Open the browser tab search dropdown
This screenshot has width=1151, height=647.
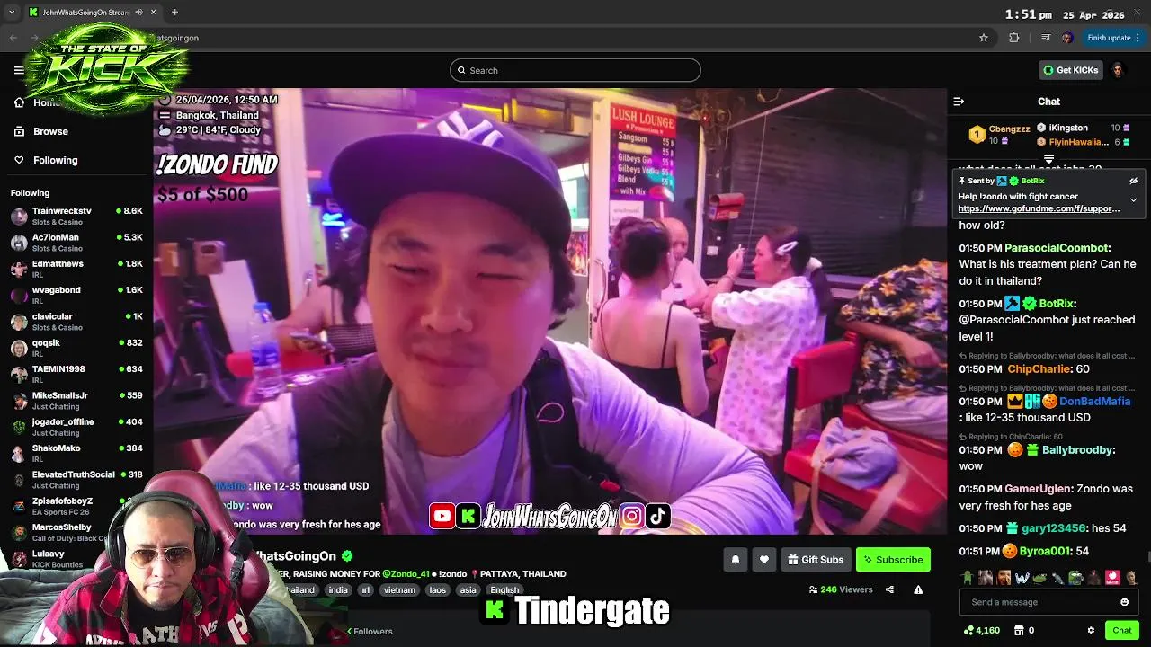pyautogui.click(x=12, y=13)
